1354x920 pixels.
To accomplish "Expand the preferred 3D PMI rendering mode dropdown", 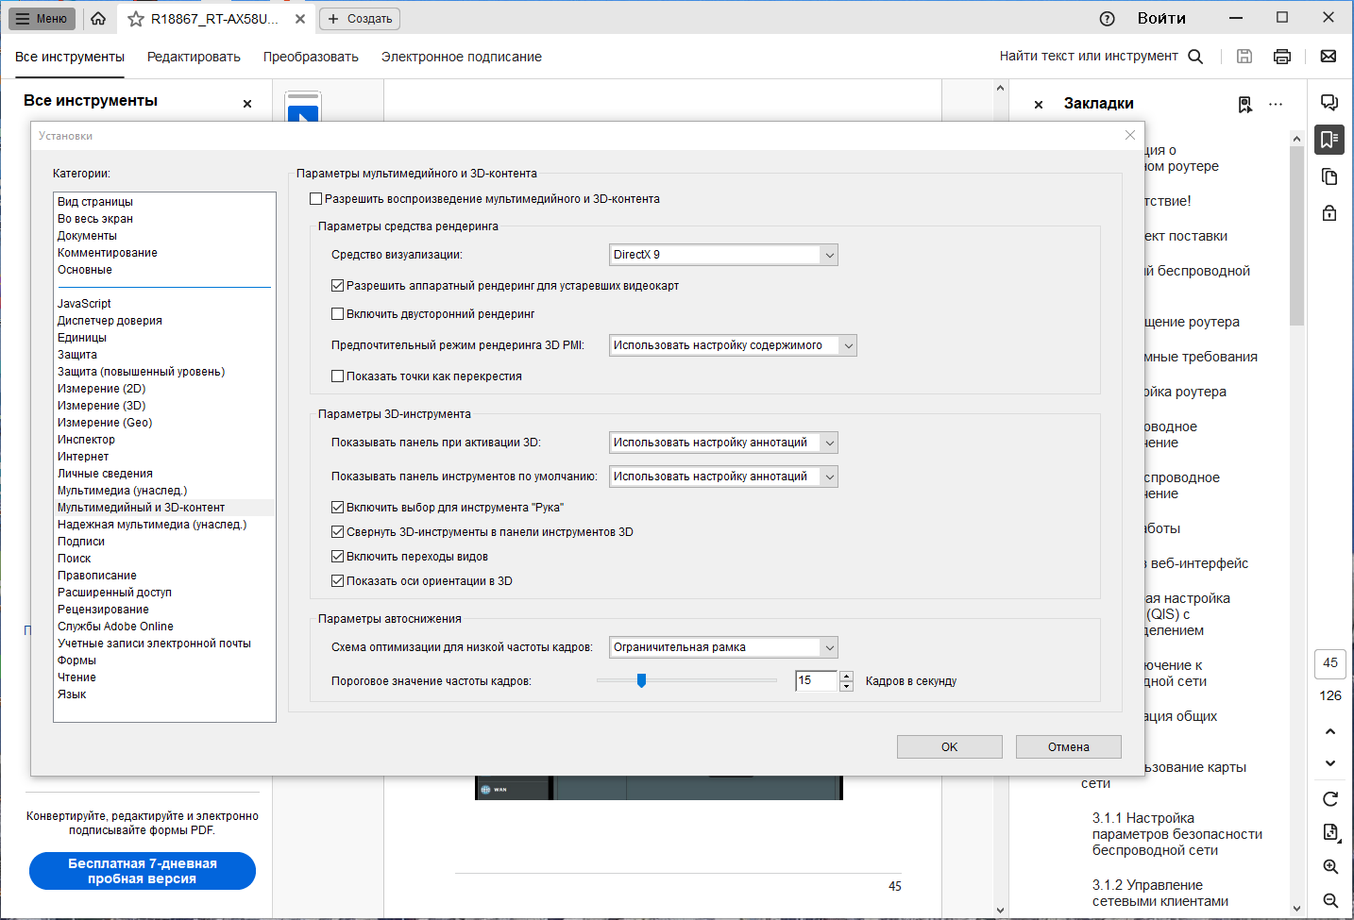I will point(733,345).
